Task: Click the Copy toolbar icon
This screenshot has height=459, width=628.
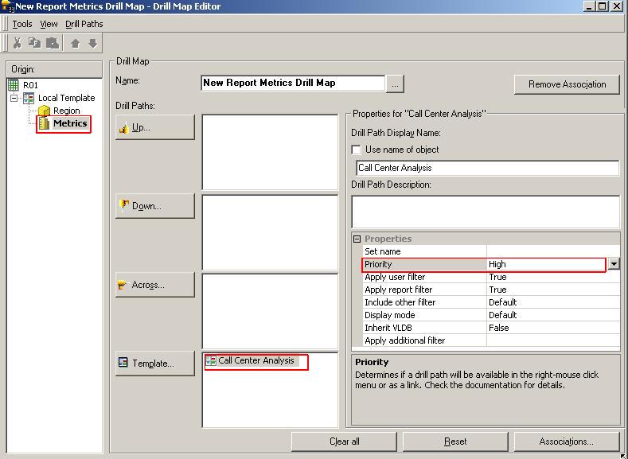Action: point(34,43)
